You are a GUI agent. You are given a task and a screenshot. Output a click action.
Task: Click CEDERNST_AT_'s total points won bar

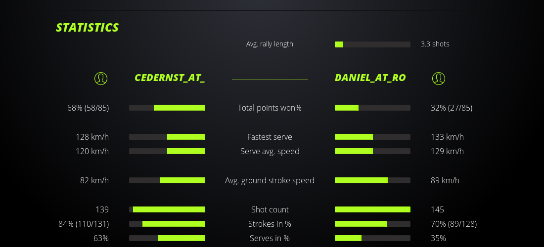(x=167, y=108)
